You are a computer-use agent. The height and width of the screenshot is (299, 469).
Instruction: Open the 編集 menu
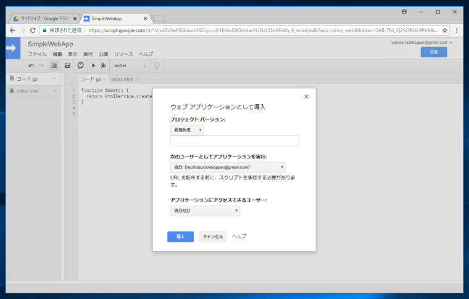pyautogui.click(x=57, y=54)
